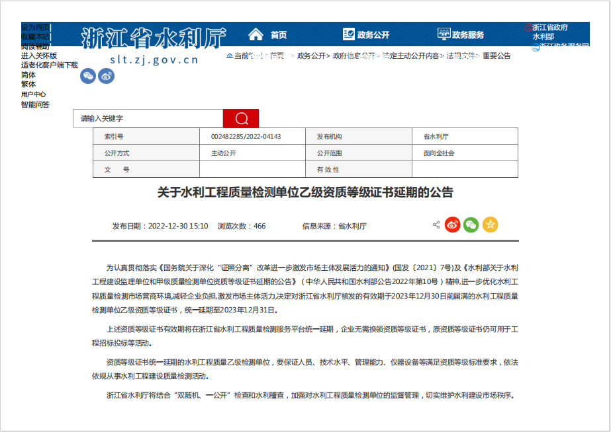Switch to simplified Chinese with 简体
Viewport: 611px width, 432px height.
click(x=27, y=76)
